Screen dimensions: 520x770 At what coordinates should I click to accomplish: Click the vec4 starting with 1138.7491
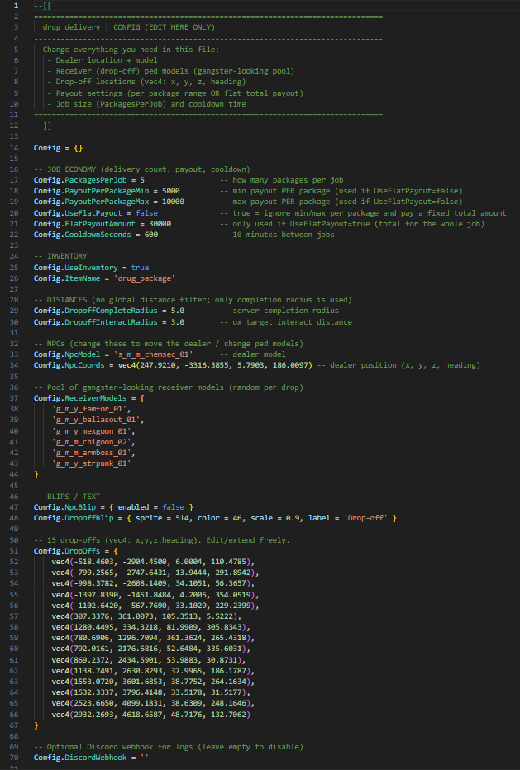(x=153, y=671)
